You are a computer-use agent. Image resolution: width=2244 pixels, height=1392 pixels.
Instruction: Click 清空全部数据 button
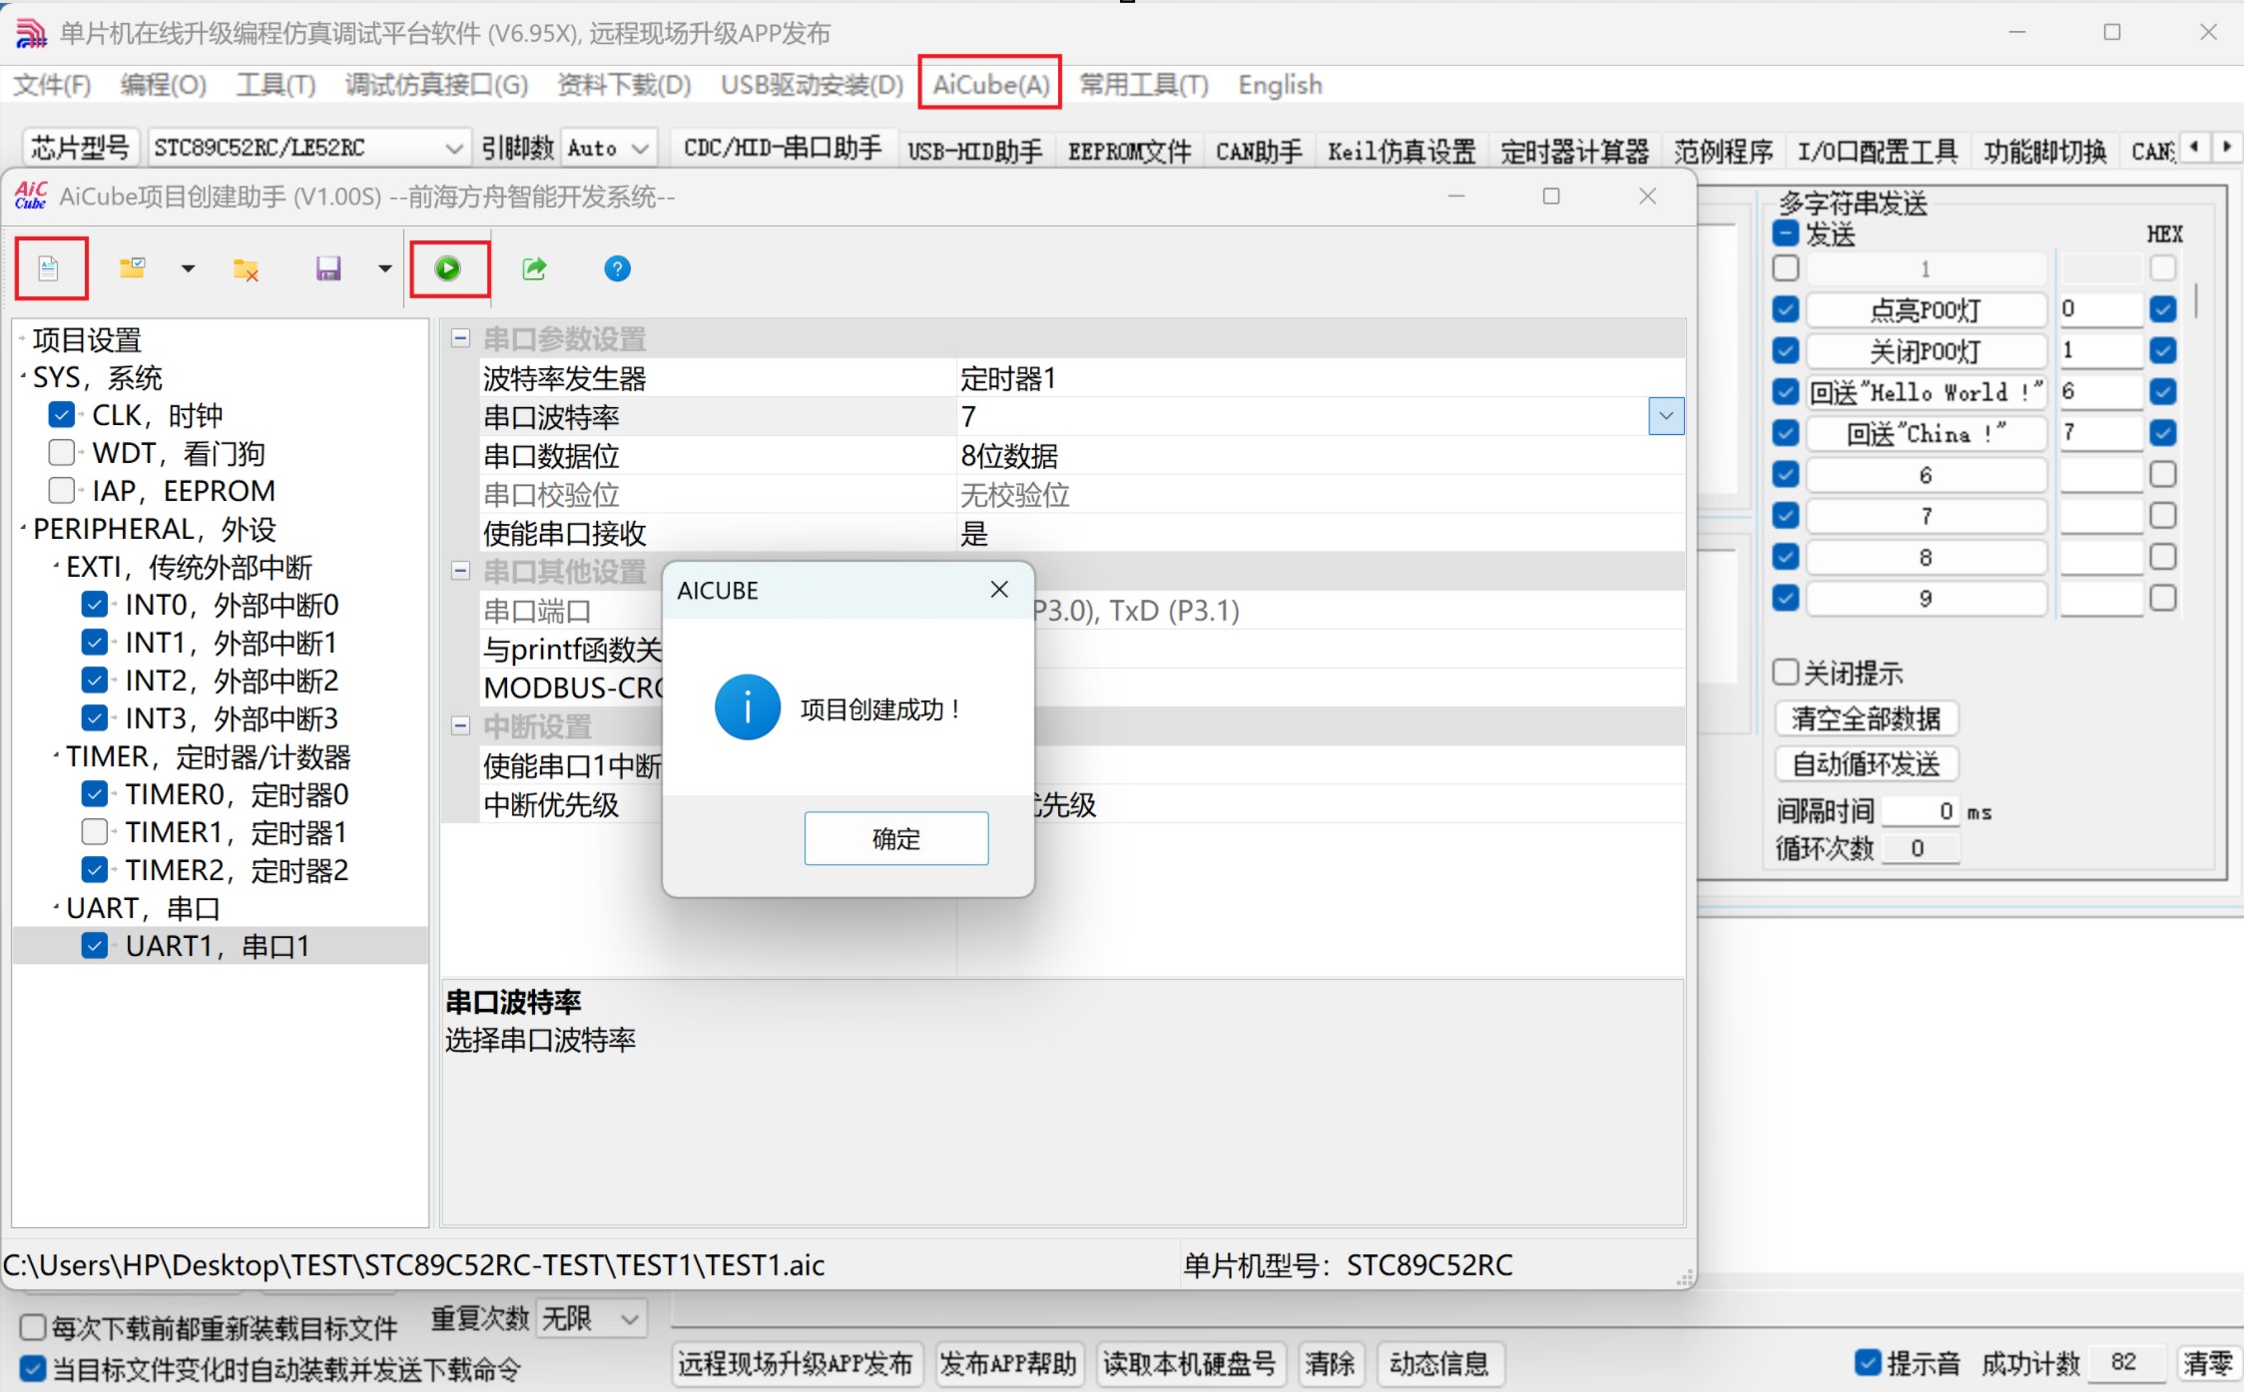pos(1866,718)
